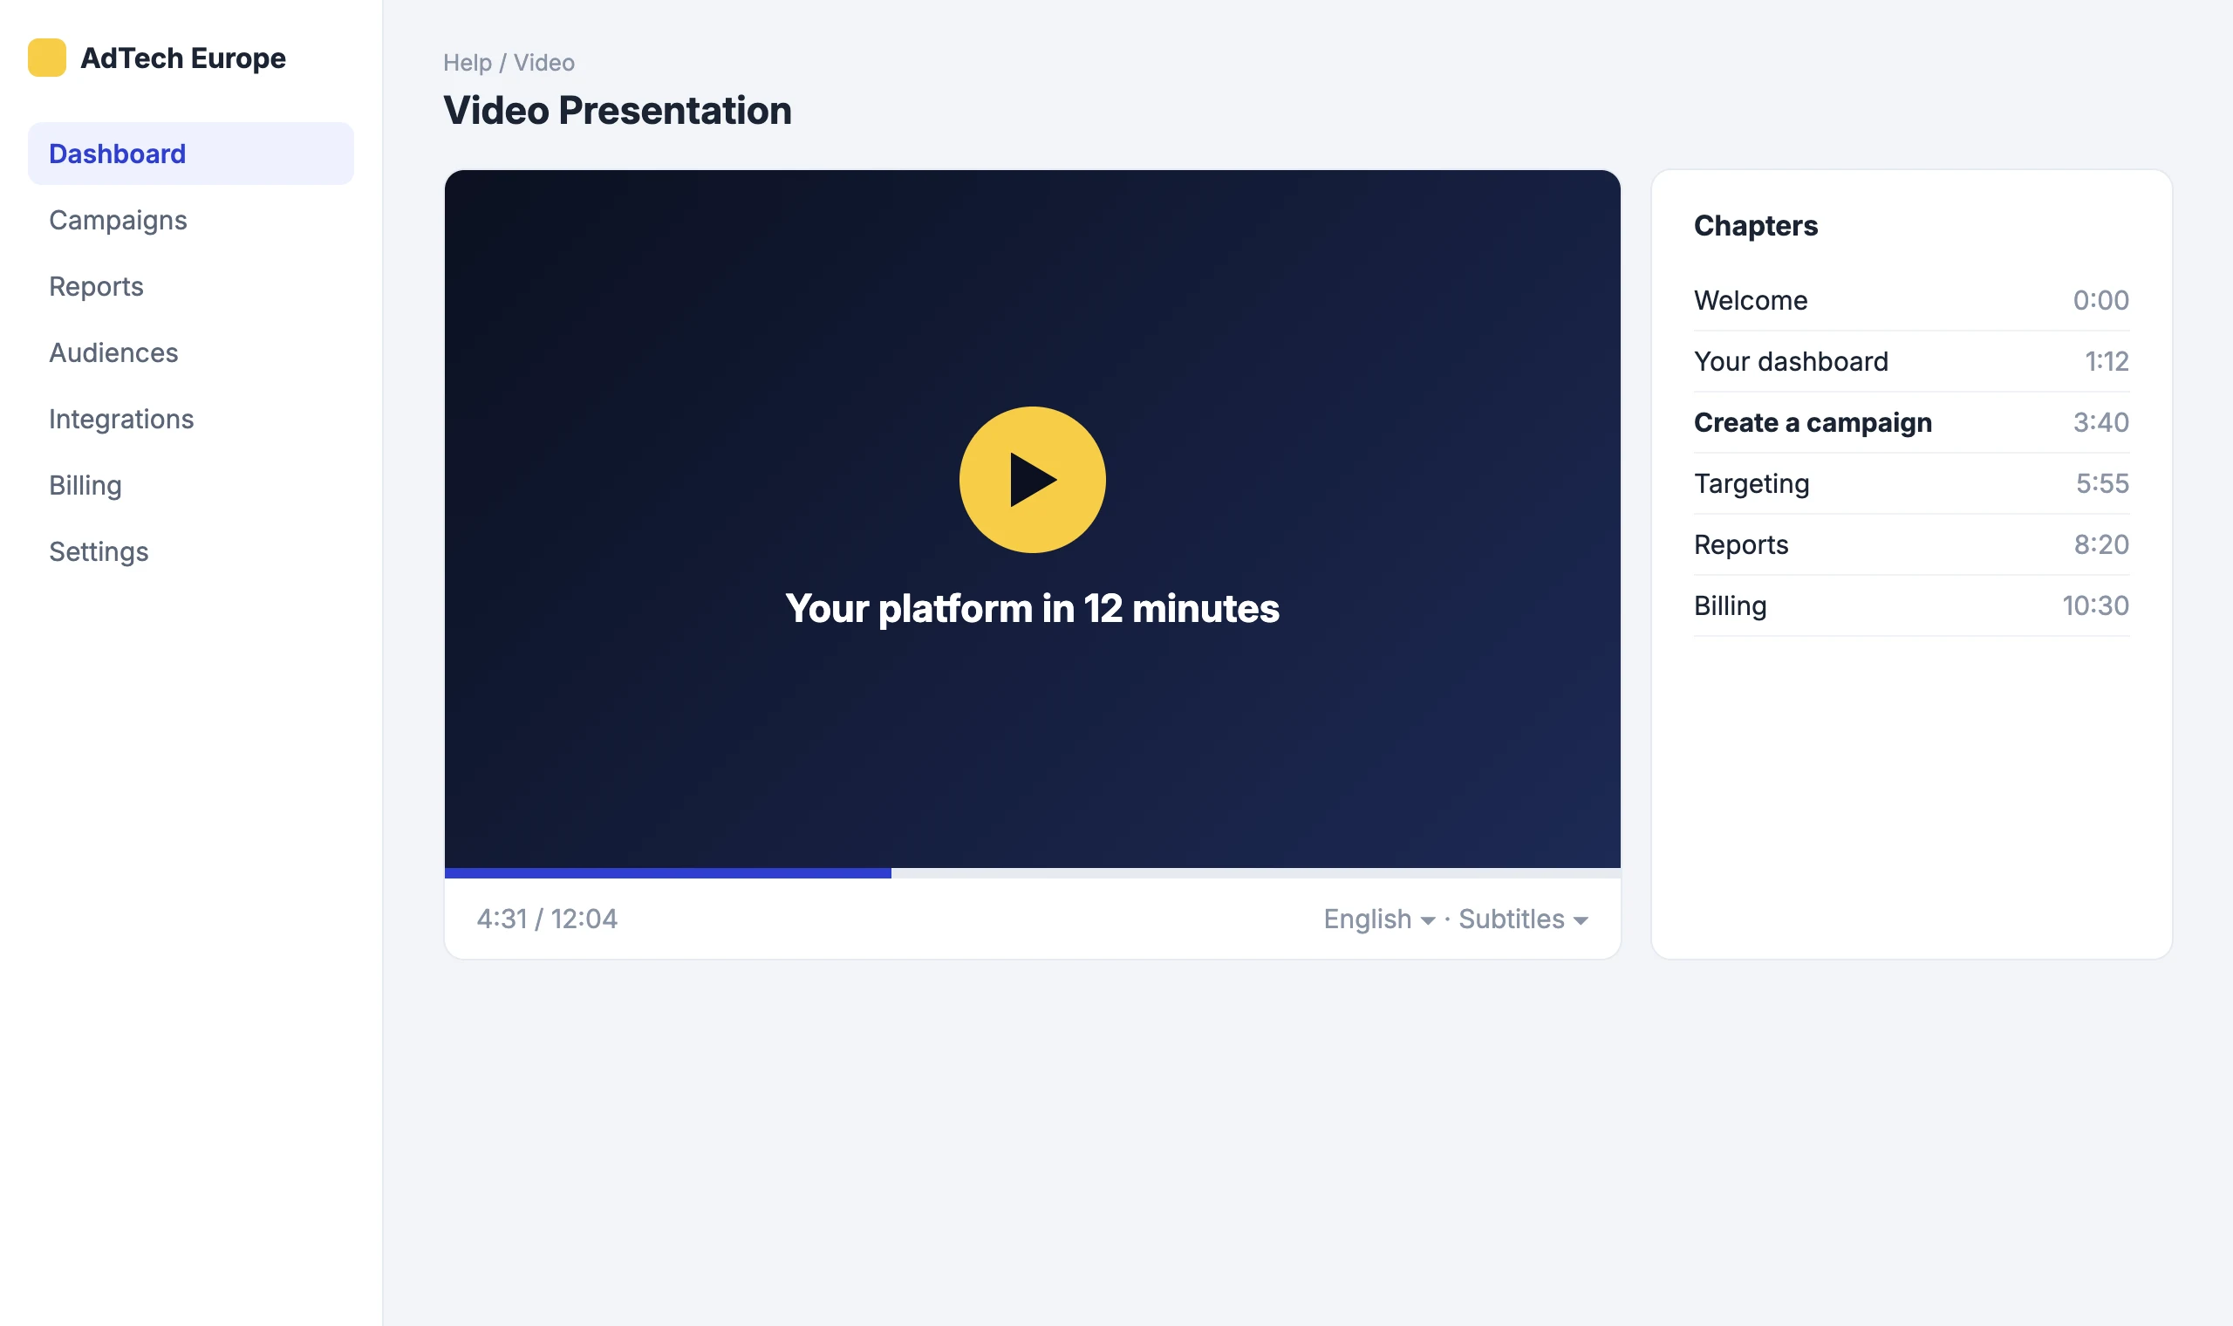Jump to the Reports chapter at 8:20
2233x1326 pixels.
(1911, 544)
